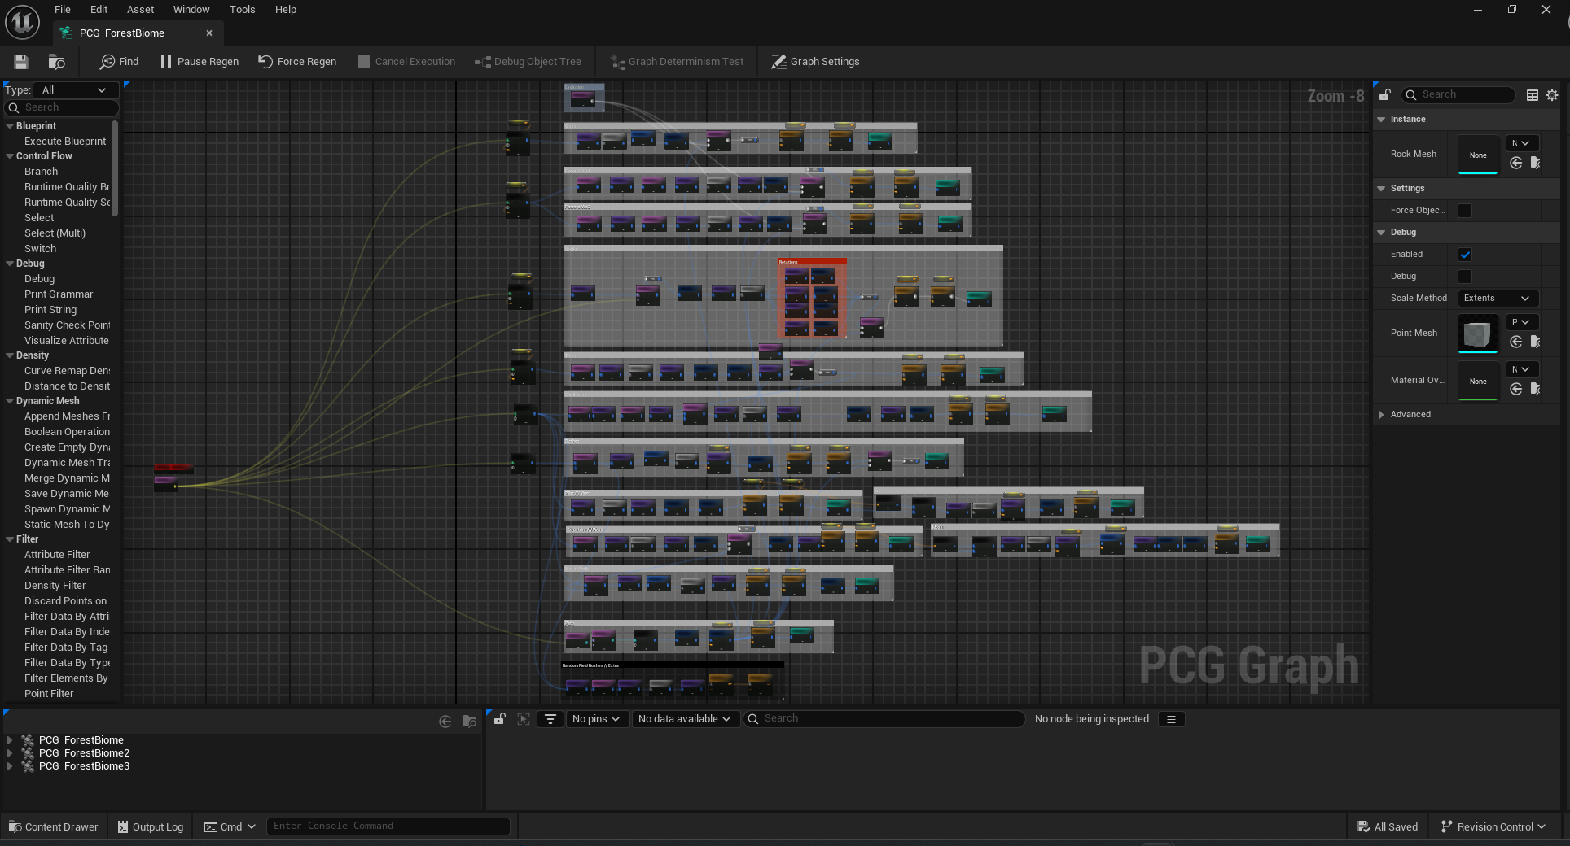Click the node palette search field

tap(62, 107)
